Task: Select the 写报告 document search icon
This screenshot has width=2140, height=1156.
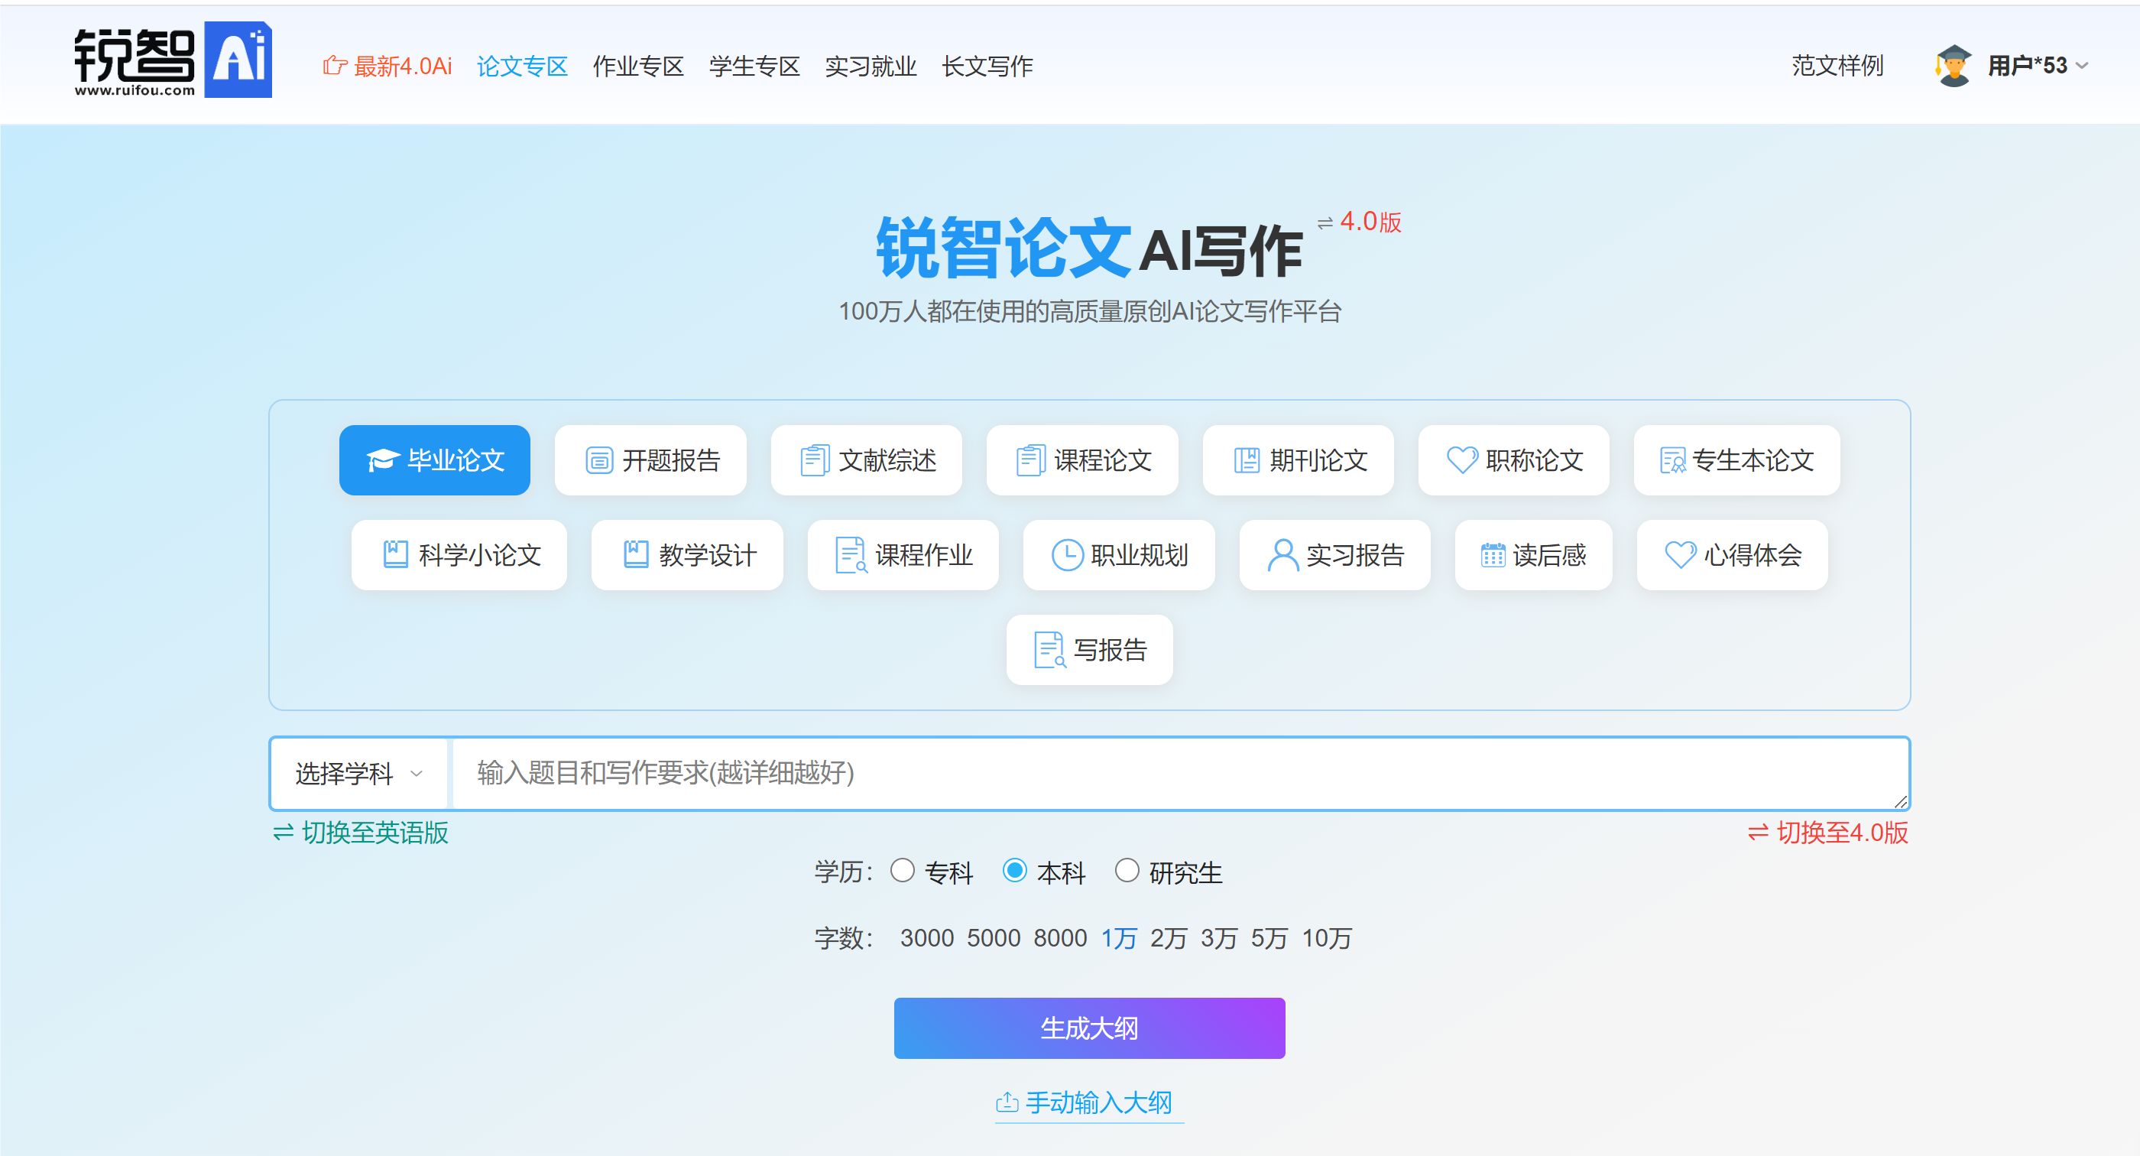Action: [x=1049, y=649]
